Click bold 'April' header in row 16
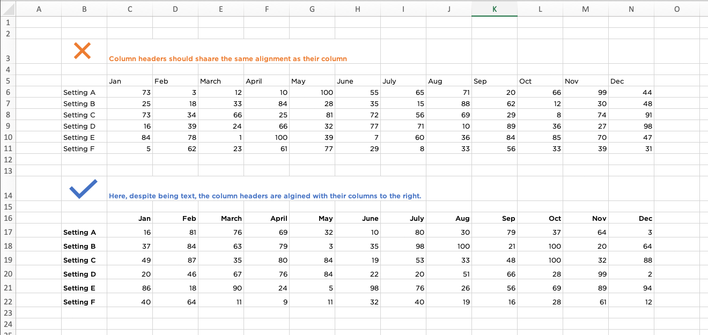The height and width of the screenshot is (335, 708). pyautogui.click(x=279, y=219)
